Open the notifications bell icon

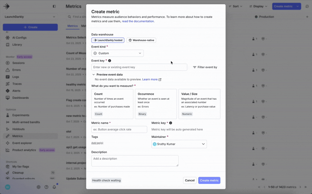coord(54,187)
